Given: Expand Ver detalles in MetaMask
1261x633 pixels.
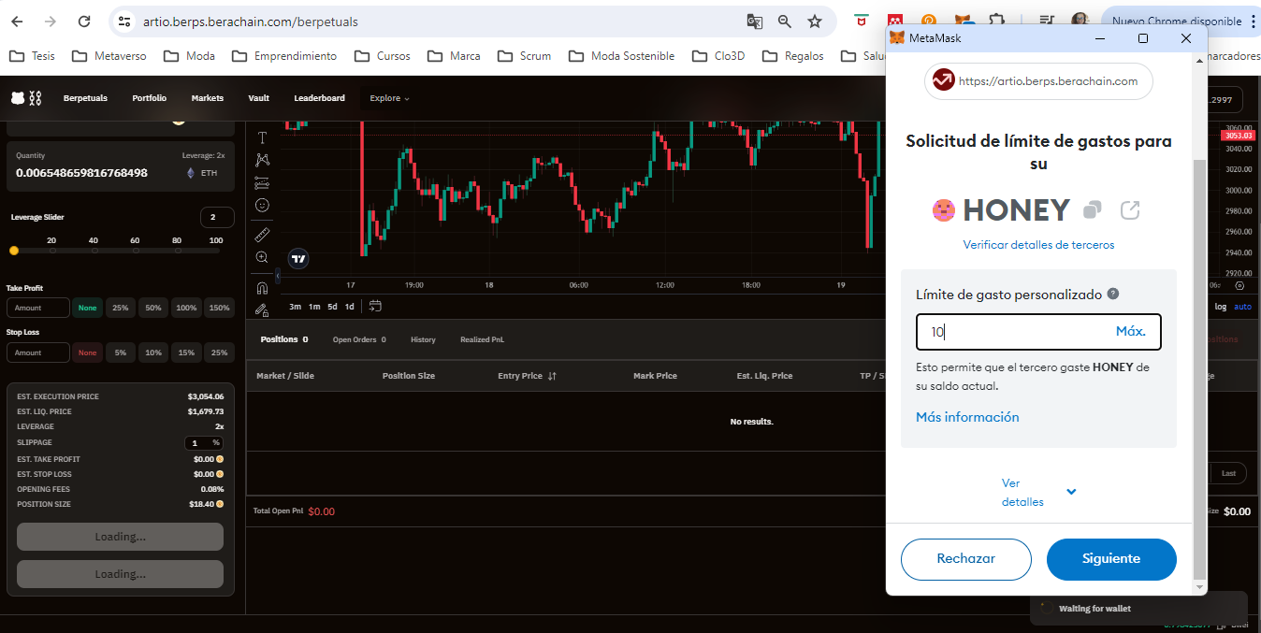Looking at the screenshot, I should click(x=1038, y=493).
